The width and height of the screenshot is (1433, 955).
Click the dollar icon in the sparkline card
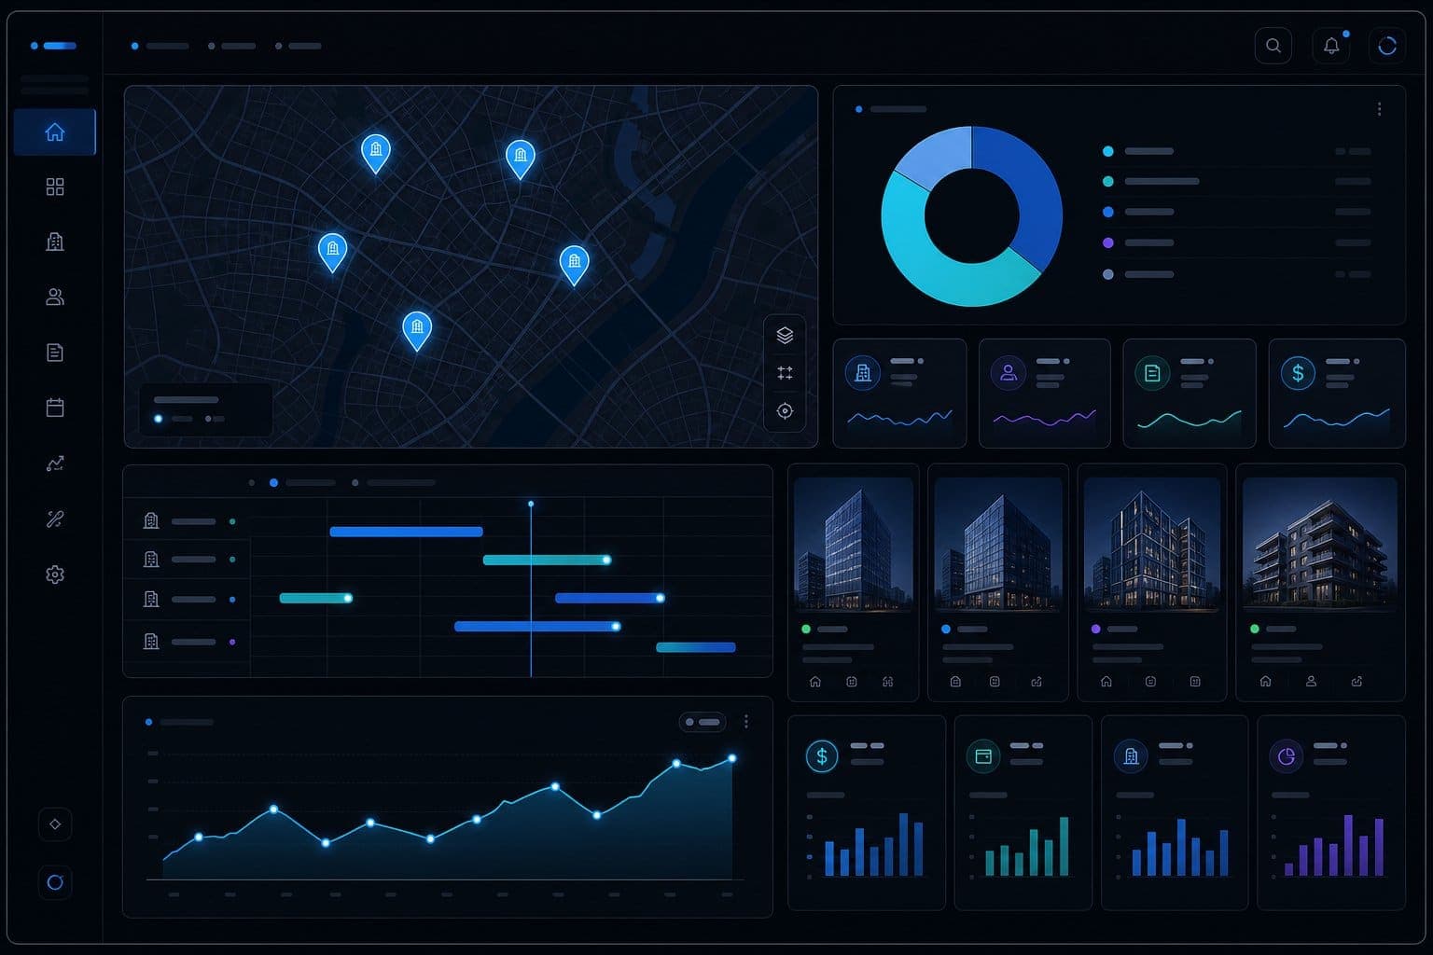(x=1298, y=373)
